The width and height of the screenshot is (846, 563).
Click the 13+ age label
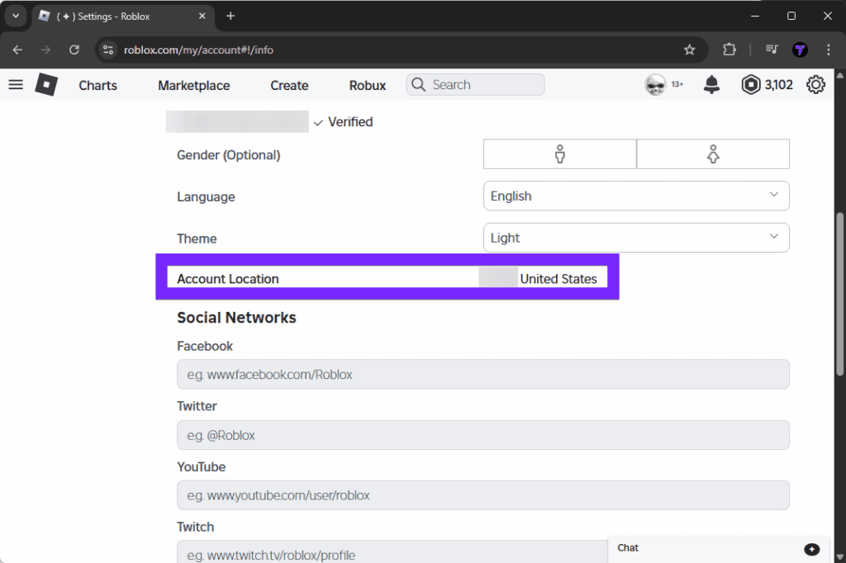(x=677, y=84)
